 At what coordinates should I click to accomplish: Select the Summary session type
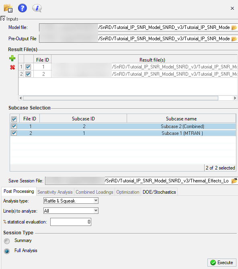click(7, 241)
